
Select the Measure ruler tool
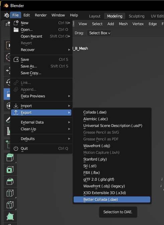(8, 131)
